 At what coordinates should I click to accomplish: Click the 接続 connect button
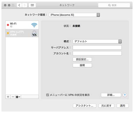click(x=82, y=65)
